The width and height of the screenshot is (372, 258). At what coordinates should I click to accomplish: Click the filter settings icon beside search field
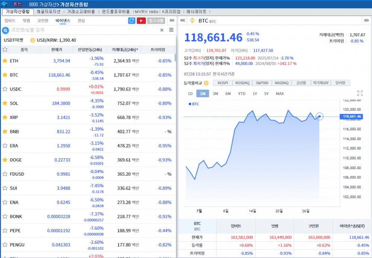[x=171, y=30]
